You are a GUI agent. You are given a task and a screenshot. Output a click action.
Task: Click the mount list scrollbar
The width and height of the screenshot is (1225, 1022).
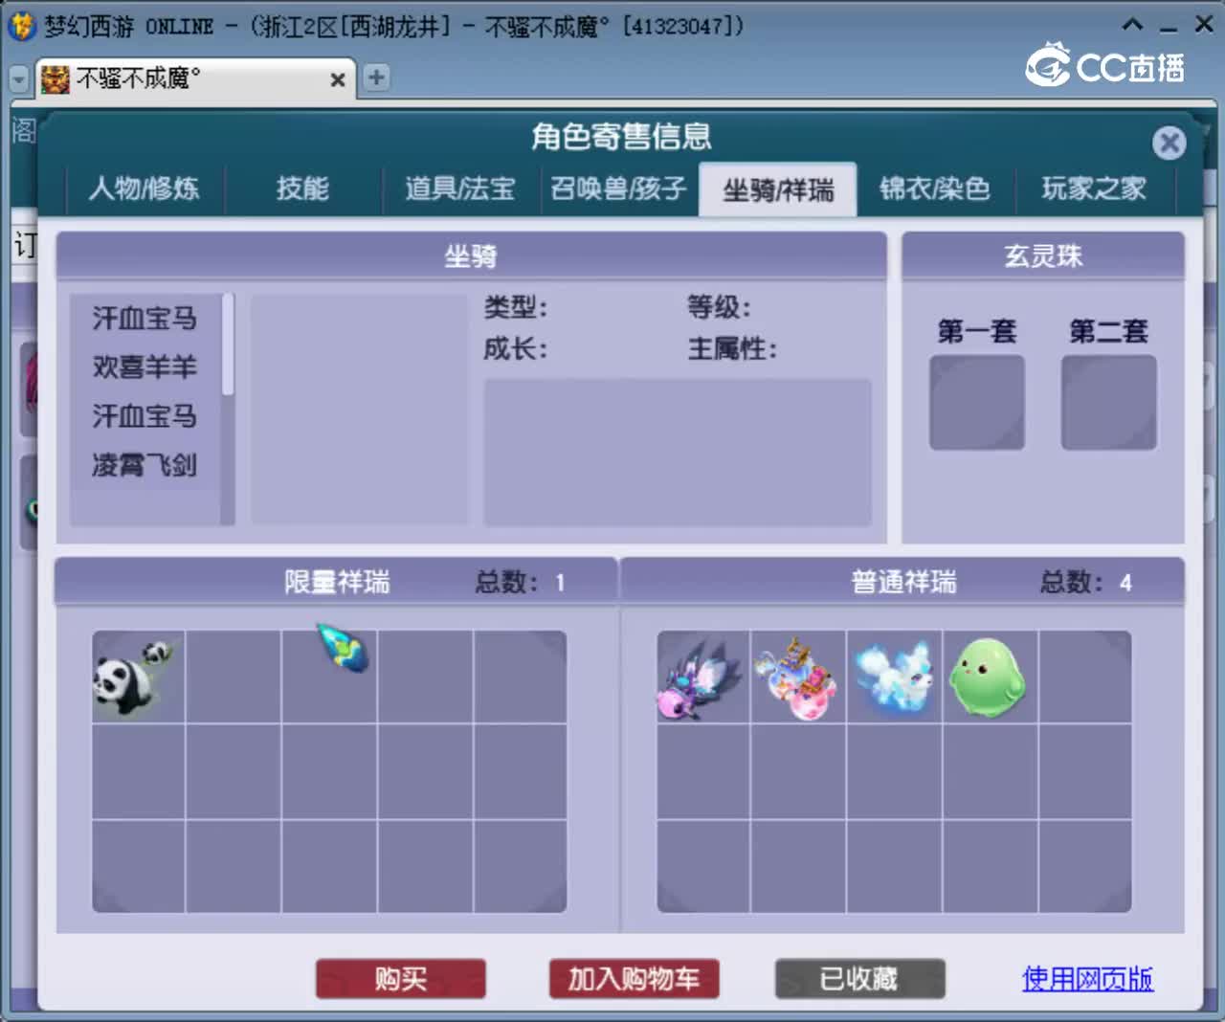click(228, 344)
